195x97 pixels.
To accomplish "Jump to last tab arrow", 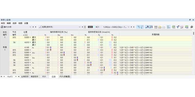I will pos(18,76).
